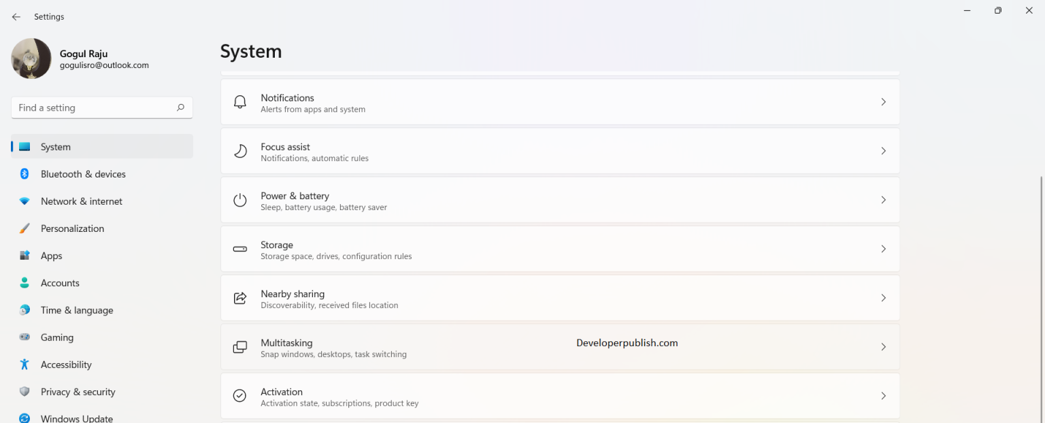Expand the Notifications row chevron
The width and height of the screenshot is (1045, 423).
click(x=883, y=102)
